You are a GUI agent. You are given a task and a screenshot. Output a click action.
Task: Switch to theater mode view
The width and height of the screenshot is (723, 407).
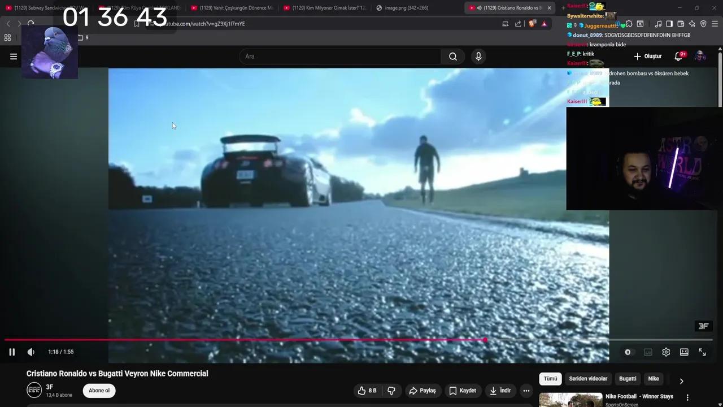[684, 352]
